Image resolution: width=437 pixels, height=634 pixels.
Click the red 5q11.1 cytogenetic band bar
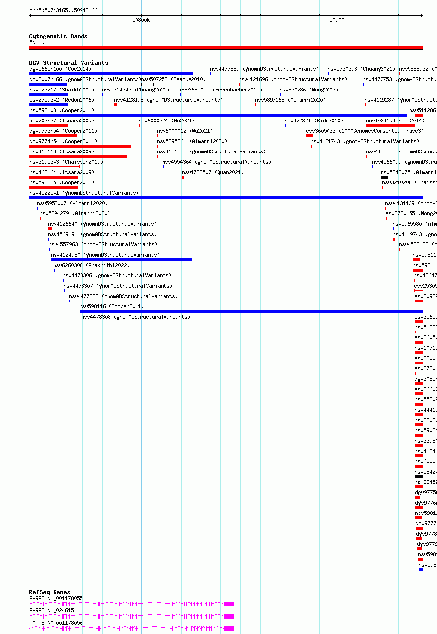click(226, 48)
